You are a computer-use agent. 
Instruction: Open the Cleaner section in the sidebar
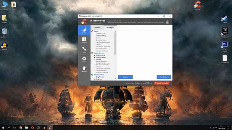click(84, 30)
